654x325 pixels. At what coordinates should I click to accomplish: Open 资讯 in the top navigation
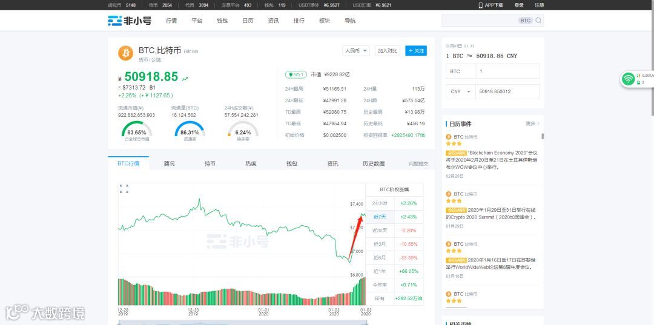point(273,21)
